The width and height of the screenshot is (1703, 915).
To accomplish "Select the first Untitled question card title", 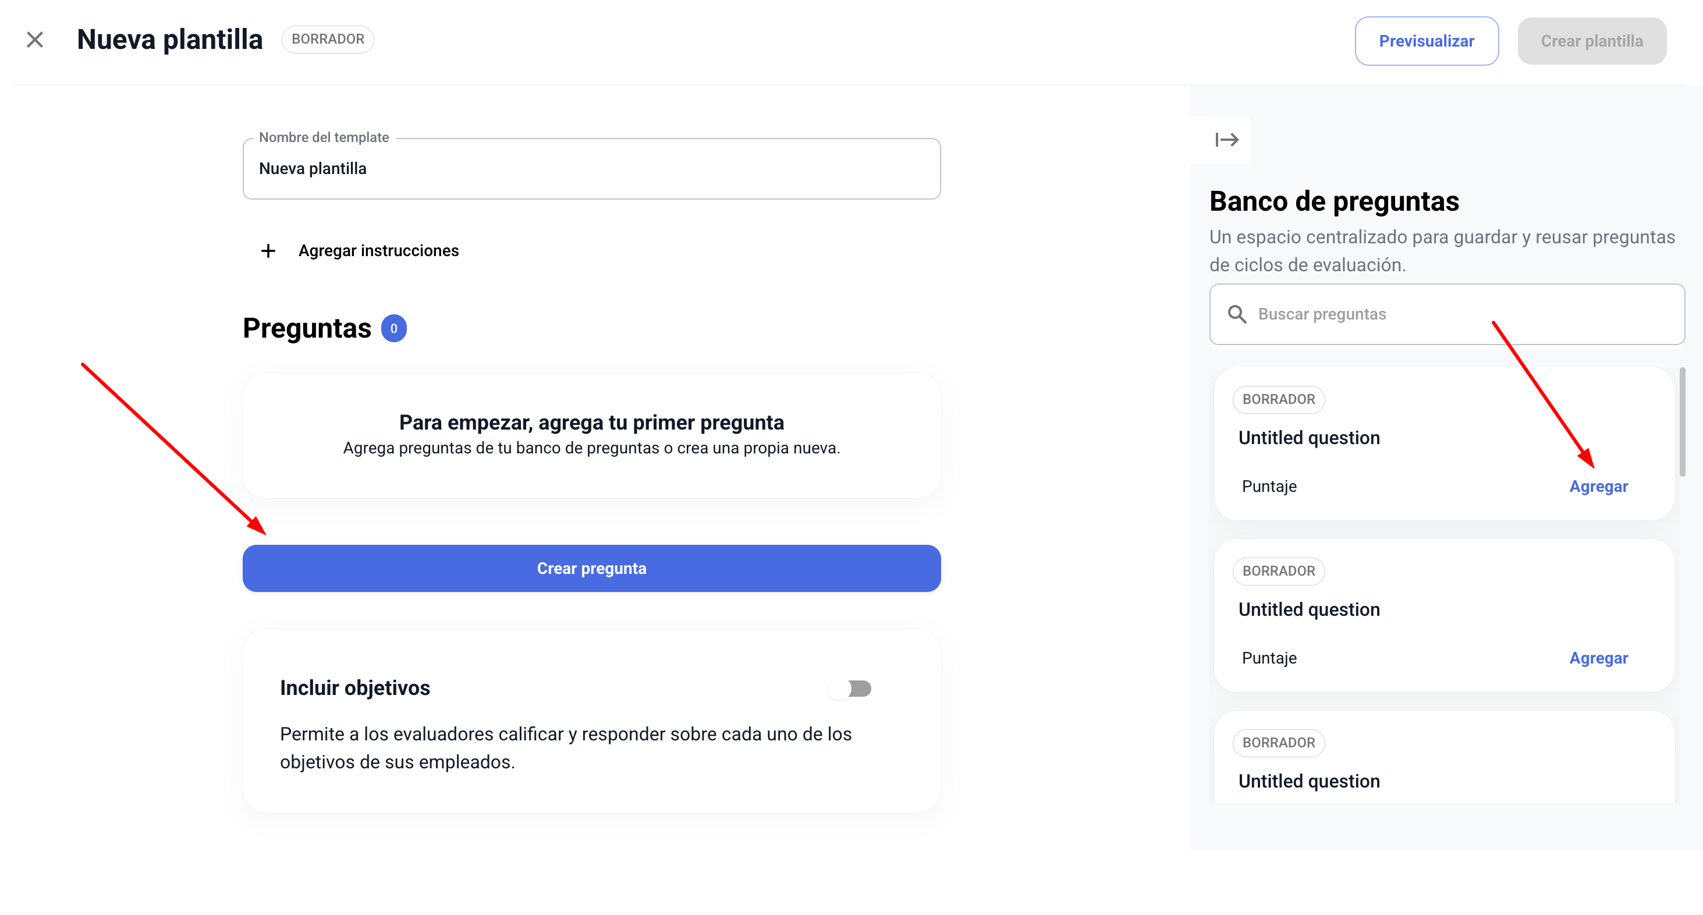I will pyautogui.click(x=1308, y=438).
